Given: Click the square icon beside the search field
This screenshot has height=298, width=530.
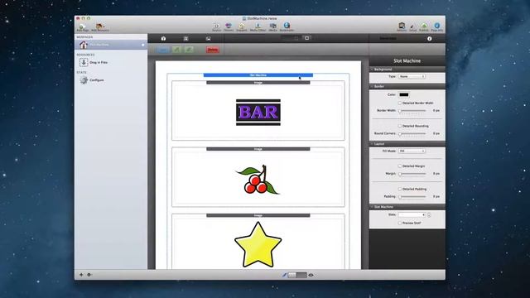Looking at the screenshot, I should (307, 38).
